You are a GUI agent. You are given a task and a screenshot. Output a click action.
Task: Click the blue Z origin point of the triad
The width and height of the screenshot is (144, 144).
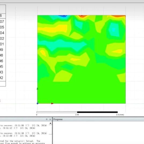point(37,104)
